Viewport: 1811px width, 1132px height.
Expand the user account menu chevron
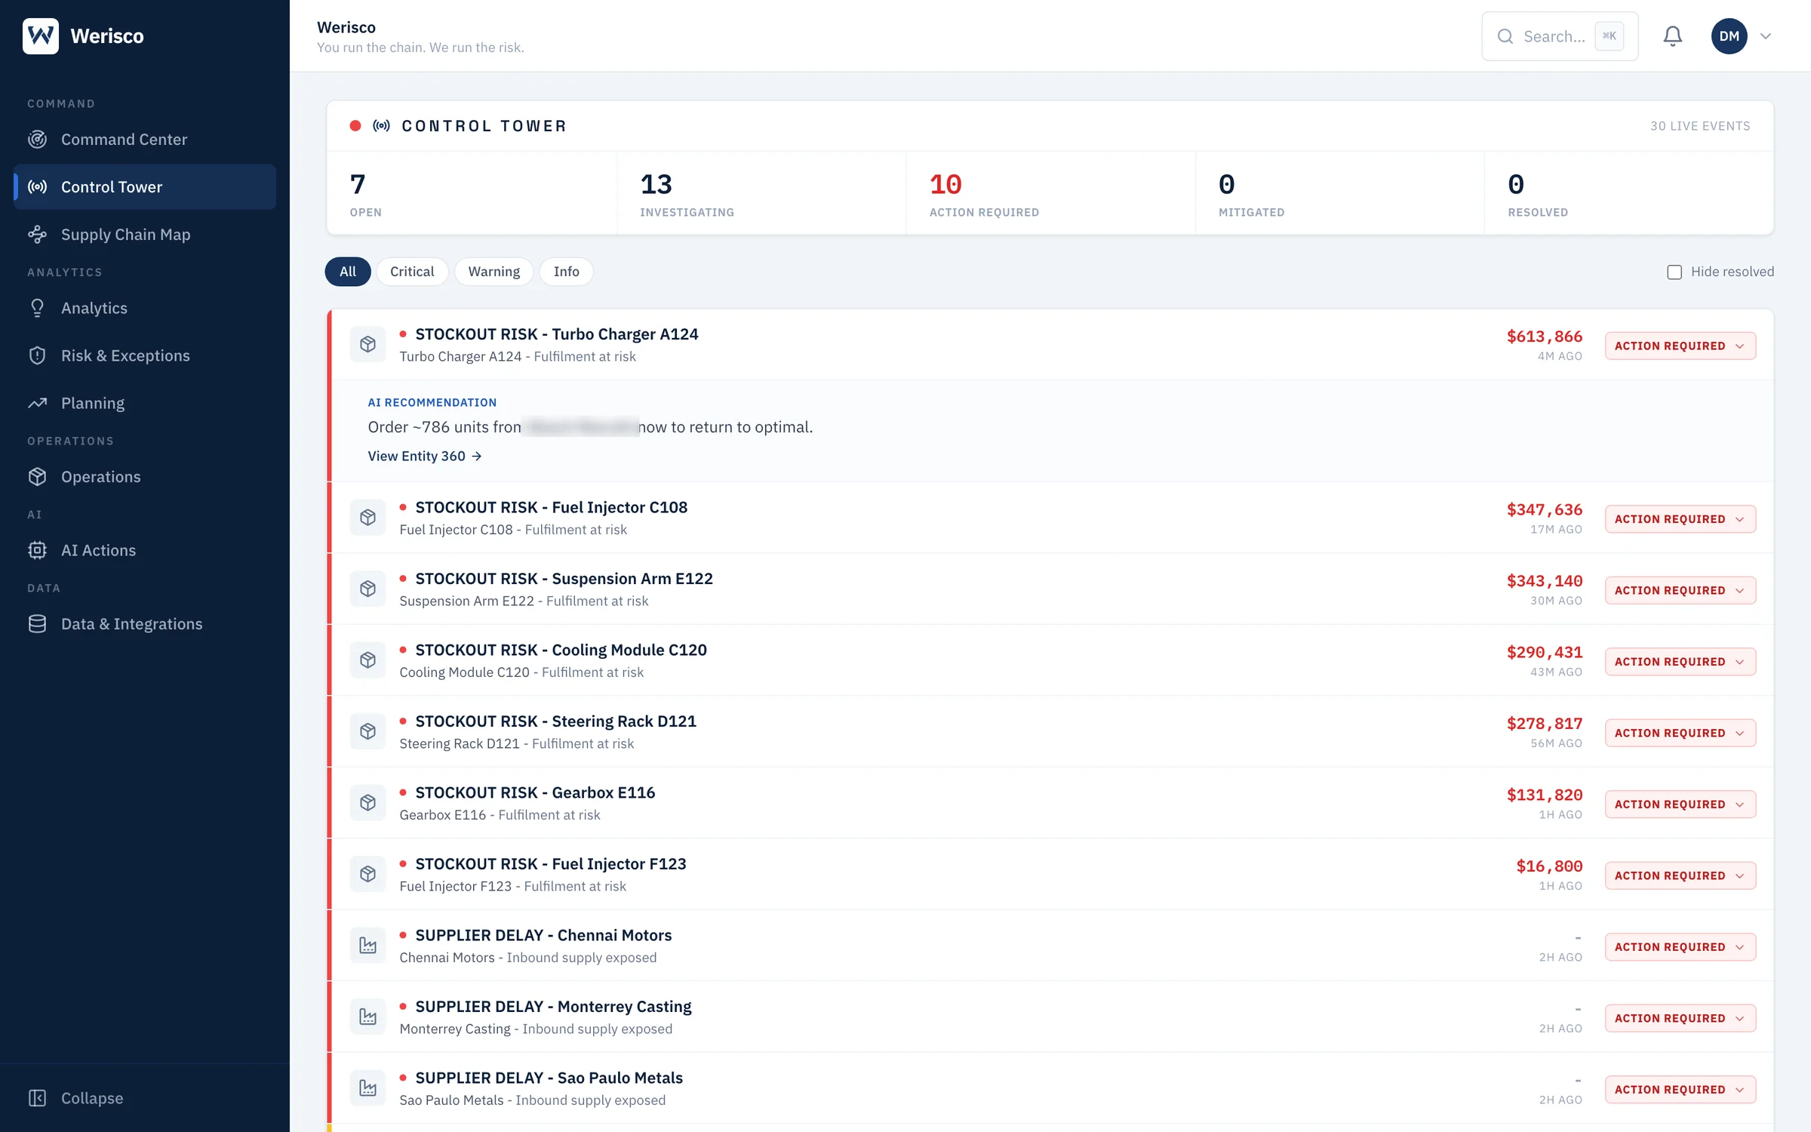pos(1766,35)
